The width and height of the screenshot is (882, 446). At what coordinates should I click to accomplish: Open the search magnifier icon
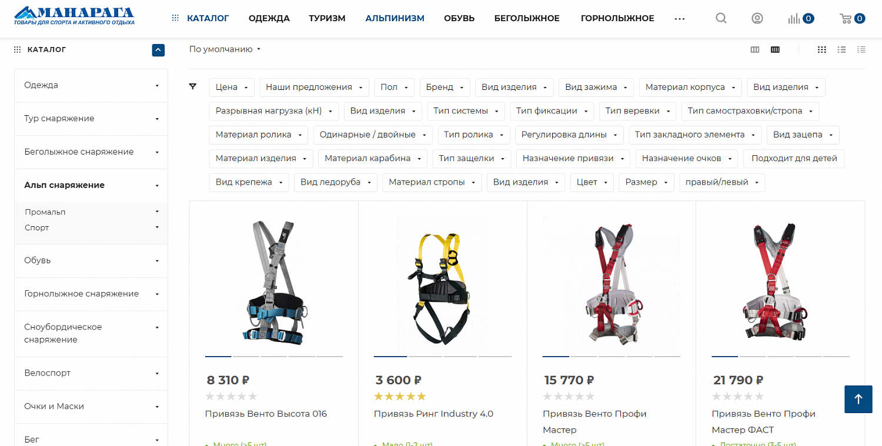click(x=721, y=18)
